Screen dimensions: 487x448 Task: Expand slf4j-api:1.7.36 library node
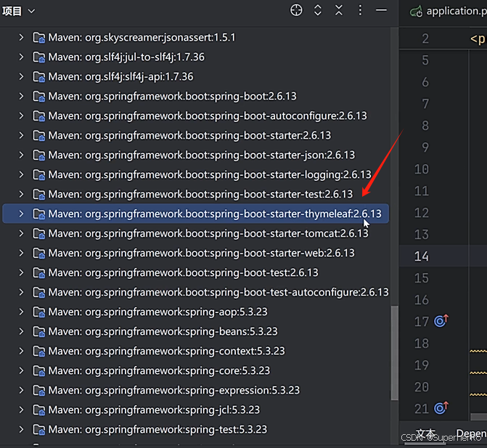tap(21, 76)
